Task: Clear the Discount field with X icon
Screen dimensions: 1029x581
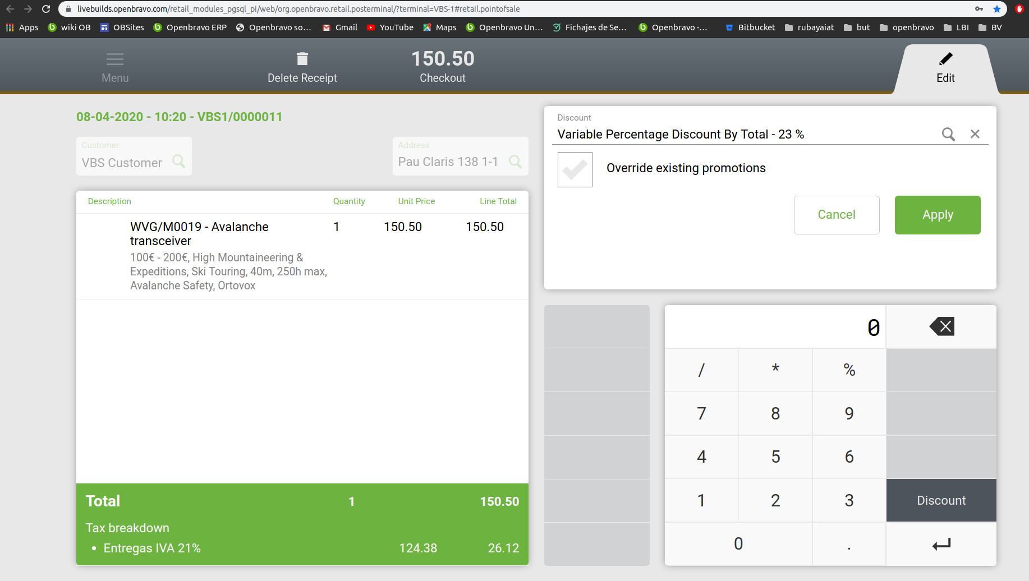Action: coord(975,134)
